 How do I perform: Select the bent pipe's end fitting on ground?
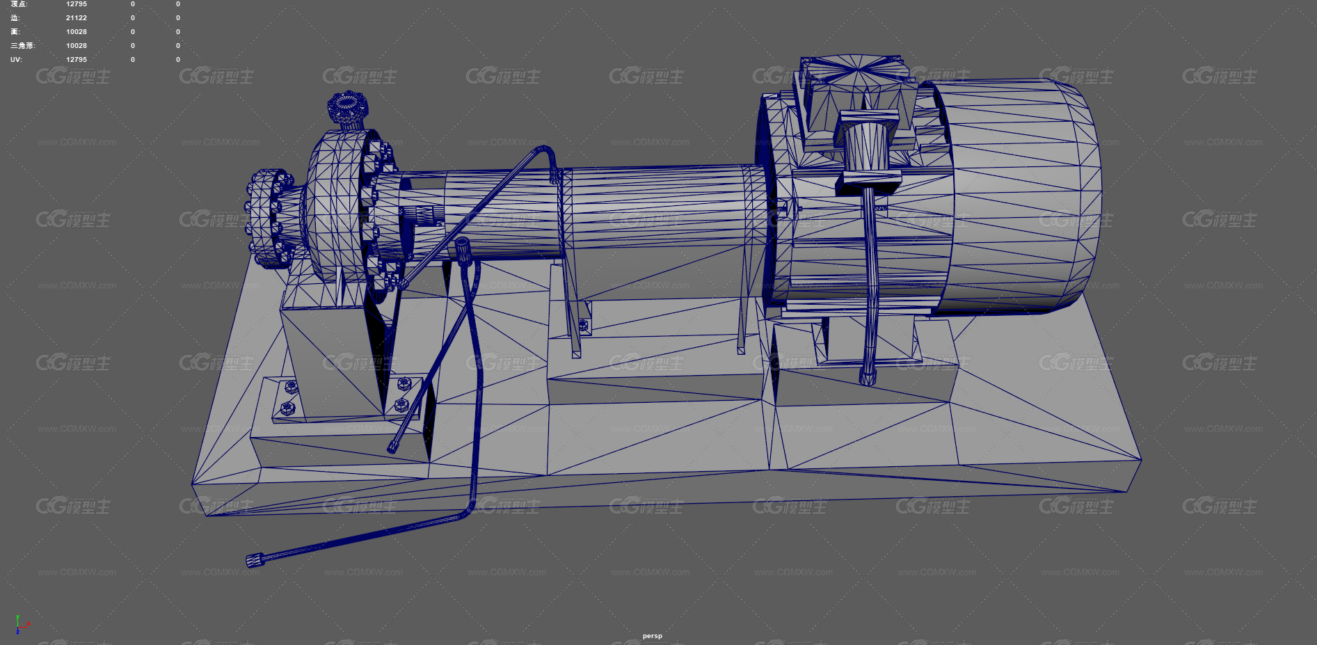pos(257,559)
